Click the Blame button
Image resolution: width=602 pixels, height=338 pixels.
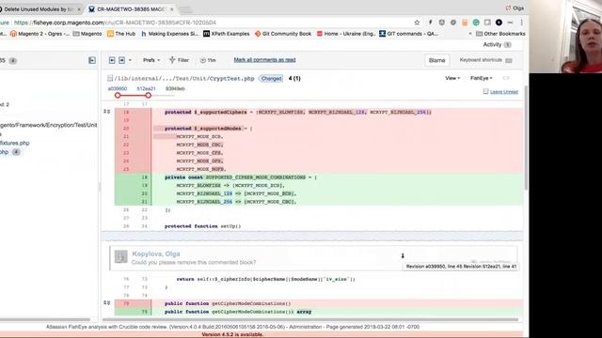pos(436,60)
